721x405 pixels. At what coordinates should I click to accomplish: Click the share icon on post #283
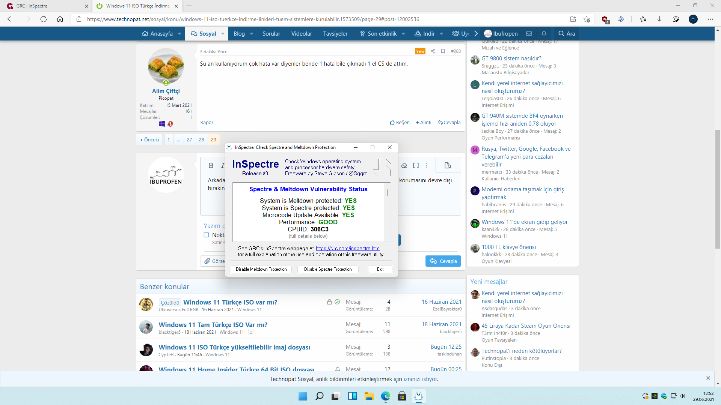pos(433,51)
